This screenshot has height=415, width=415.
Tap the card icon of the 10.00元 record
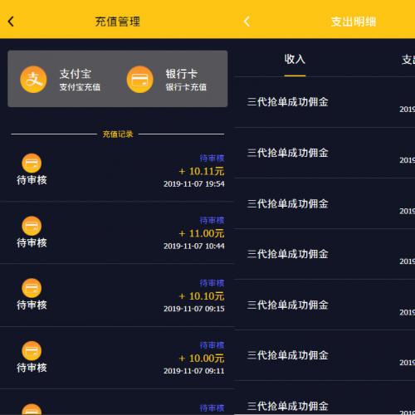(32, 351)
